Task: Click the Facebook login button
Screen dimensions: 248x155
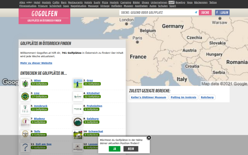Action: click(222, 12)
